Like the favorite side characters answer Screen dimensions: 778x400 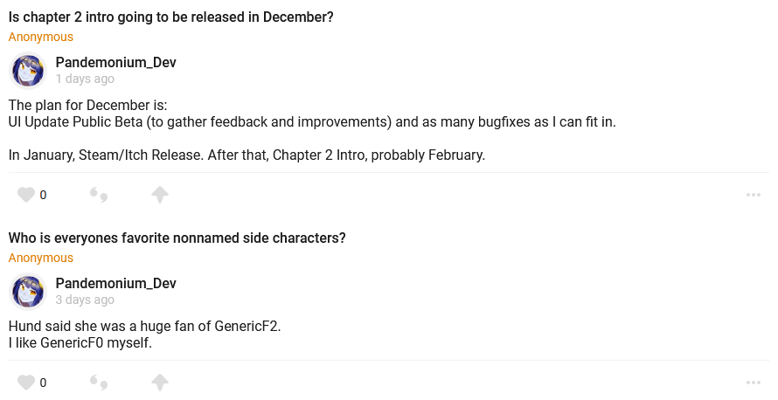26,383
